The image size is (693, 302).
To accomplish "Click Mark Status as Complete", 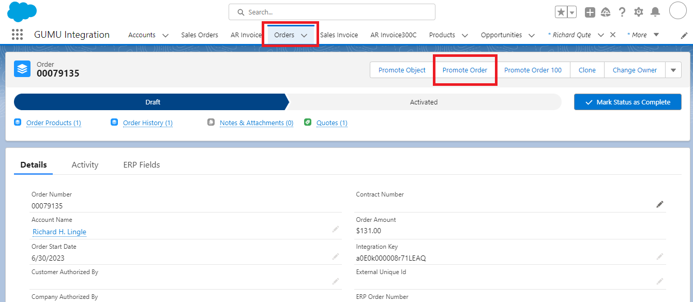I will tap(628, 102).
